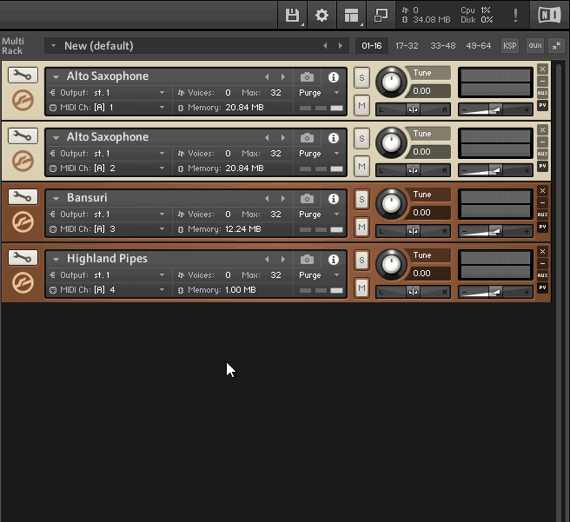Screen dimensions: 570x522
Task: Open the save (floppy disk) menu
Action: [292, 16]
